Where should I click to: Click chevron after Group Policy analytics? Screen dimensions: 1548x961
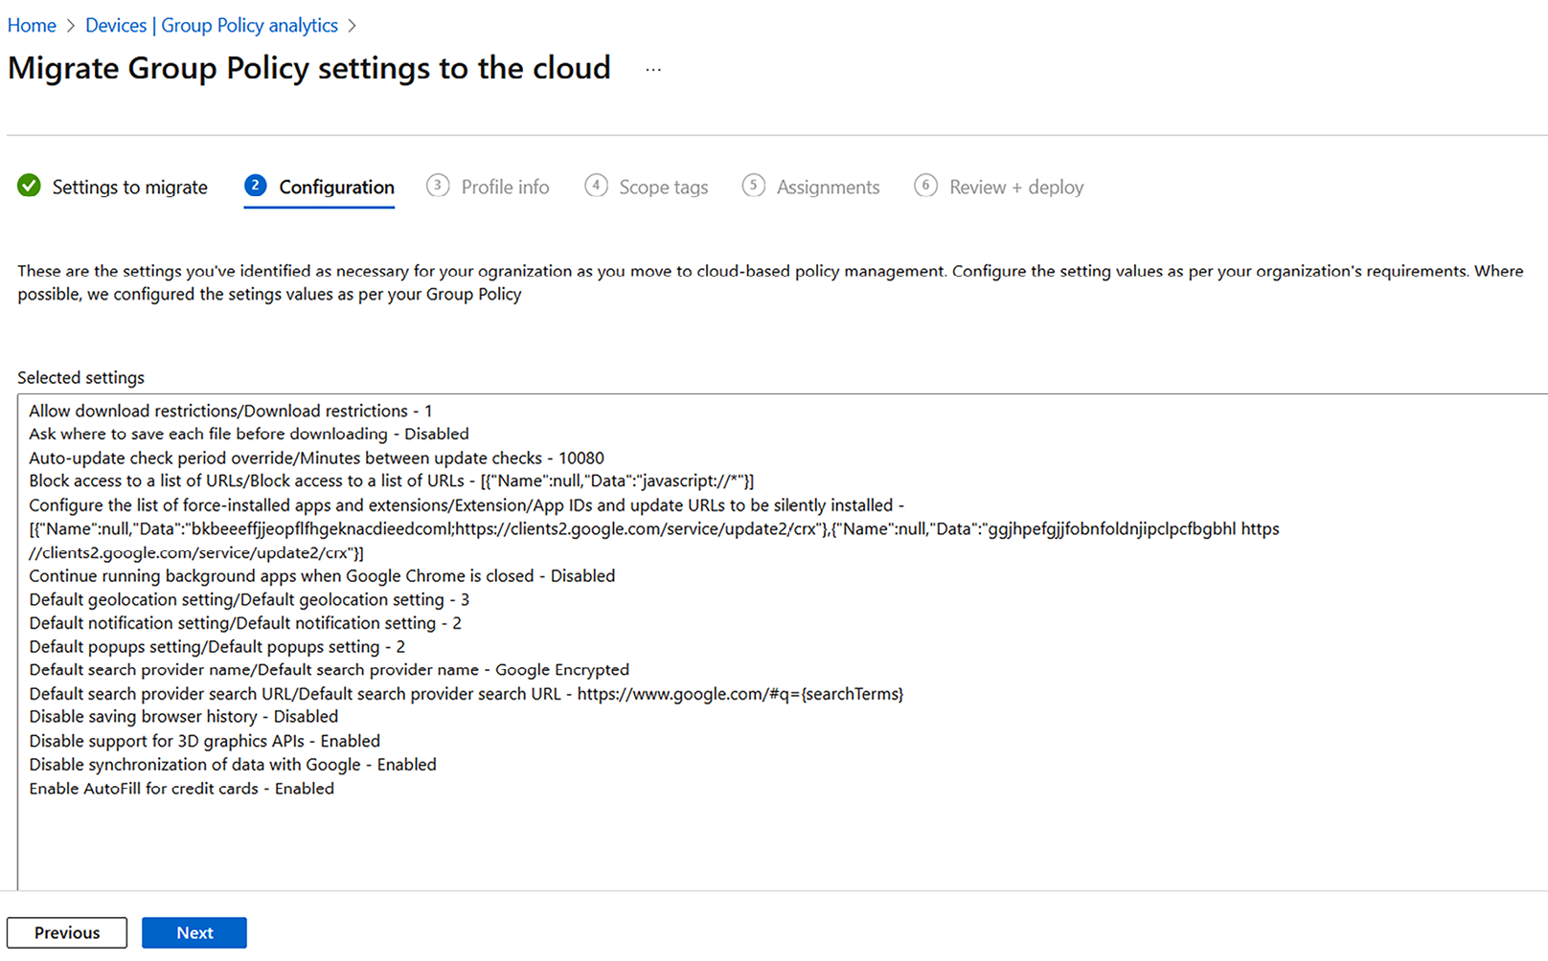click(x=353, y=26)
